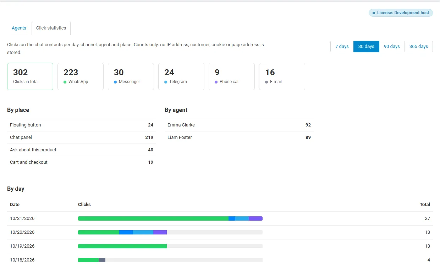440x270 pixels.
Task: Click the Total column header
Action: (x=425, y=205)
